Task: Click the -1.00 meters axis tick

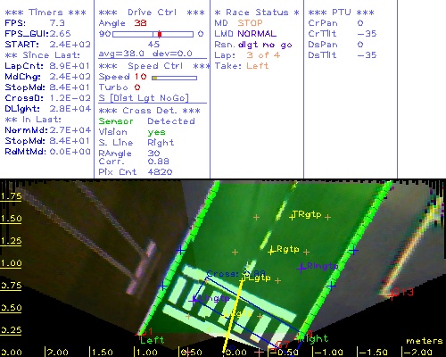Action: pos(328,353)
